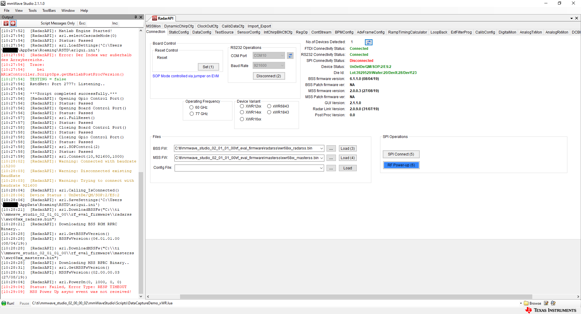Open the ToolBars menu

pos(49,11)
